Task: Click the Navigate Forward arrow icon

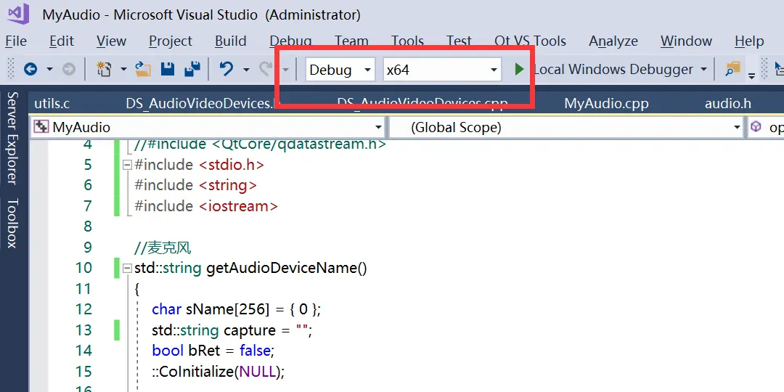Action: coord(69,69)
